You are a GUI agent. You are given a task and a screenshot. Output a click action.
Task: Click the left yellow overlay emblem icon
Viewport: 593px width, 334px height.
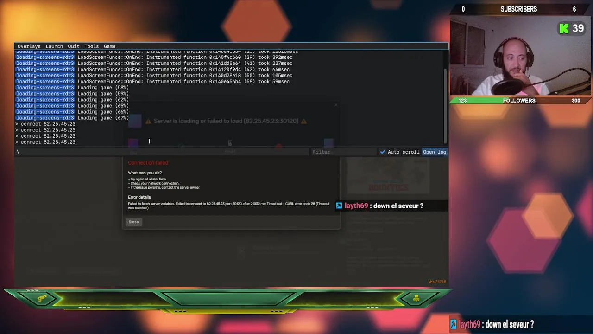click(41, 298)
